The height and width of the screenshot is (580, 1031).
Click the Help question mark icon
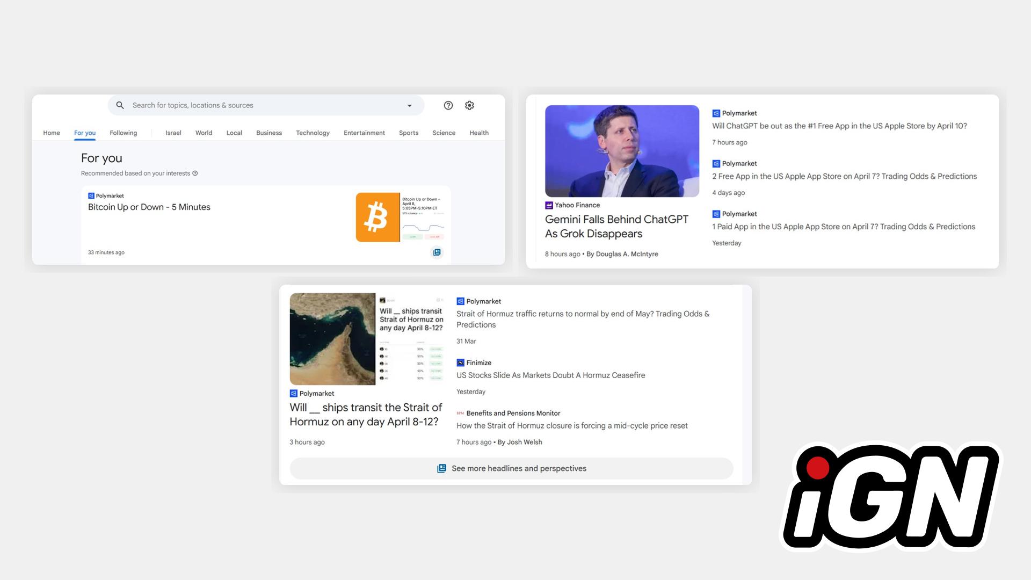[448, 105]
